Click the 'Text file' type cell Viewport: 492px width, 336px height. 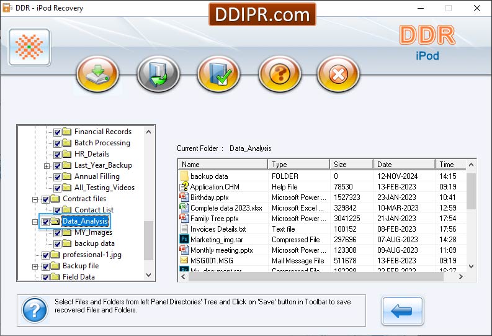(x=284, y=229)
